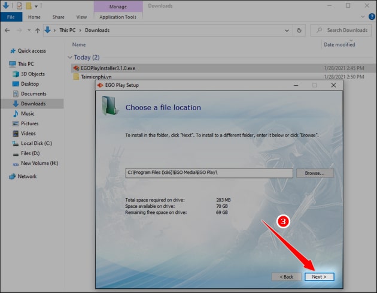The image size is (377, 293).
Task: Open the Documents folder in sidebar
Action: tap(34, 94)
